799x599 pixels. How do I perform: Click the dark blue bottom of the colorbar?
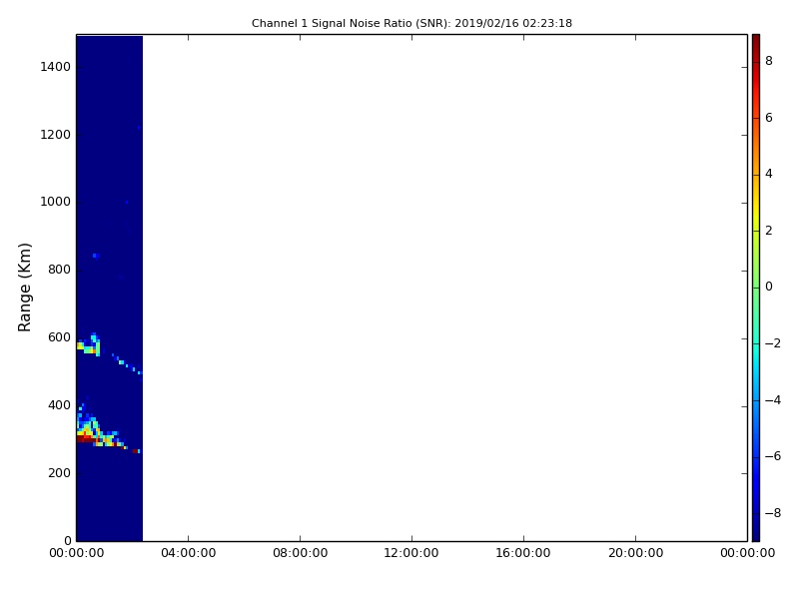coord(756,527)
